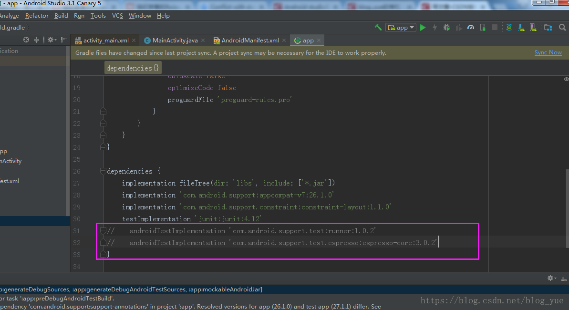Open the profiler gauge icon
This screenshot has height=310, width=569.
click(471, 28)
